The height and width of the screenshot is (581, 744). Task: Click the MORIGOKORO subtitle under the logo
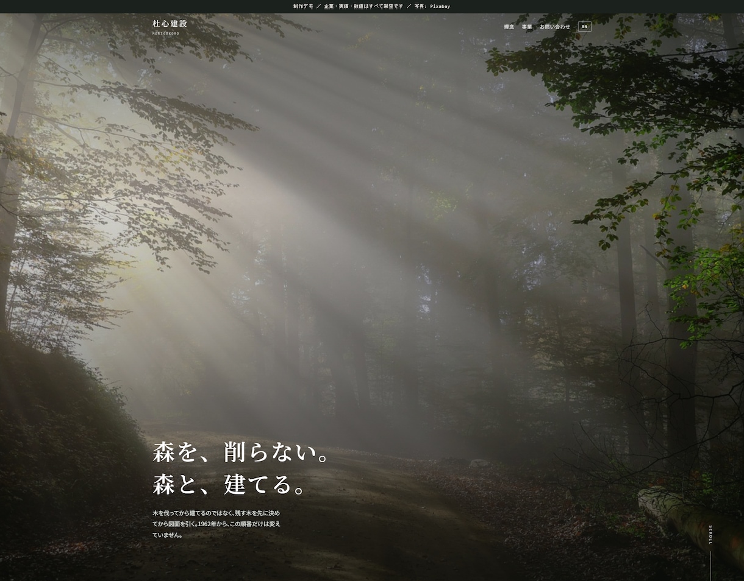click(166, 33)
